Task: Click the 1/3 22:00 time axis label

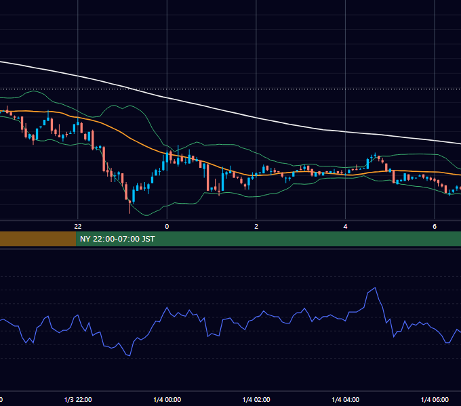Action: [x=78, y=399]
